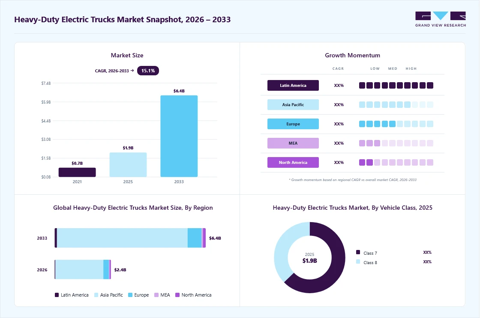The height and width of the screenshot is (318, 480).
Task: Click the $1.9B label above 2025 bar
Action: 128,148
